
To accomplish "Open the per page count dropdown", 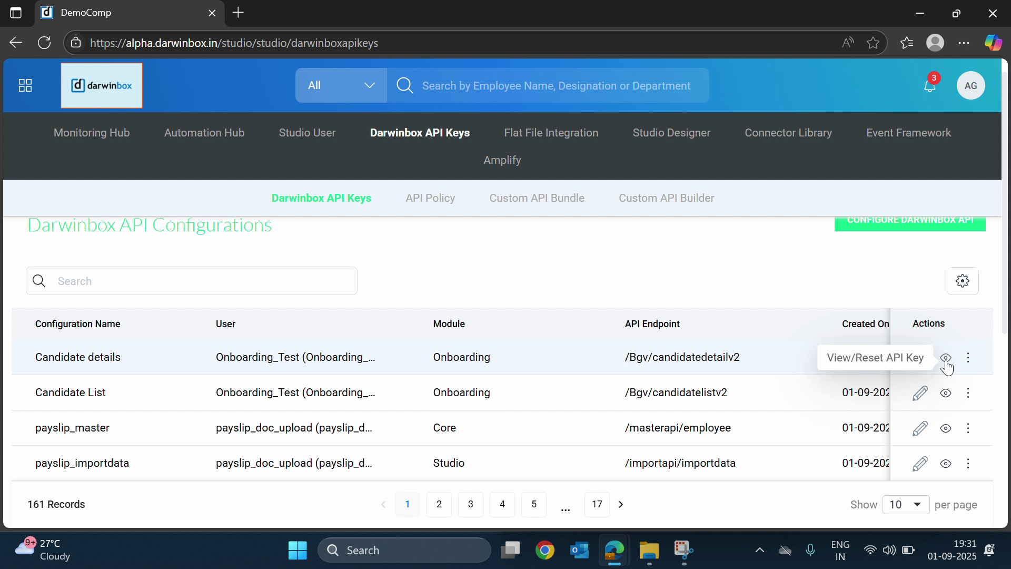I will [906, 505].
